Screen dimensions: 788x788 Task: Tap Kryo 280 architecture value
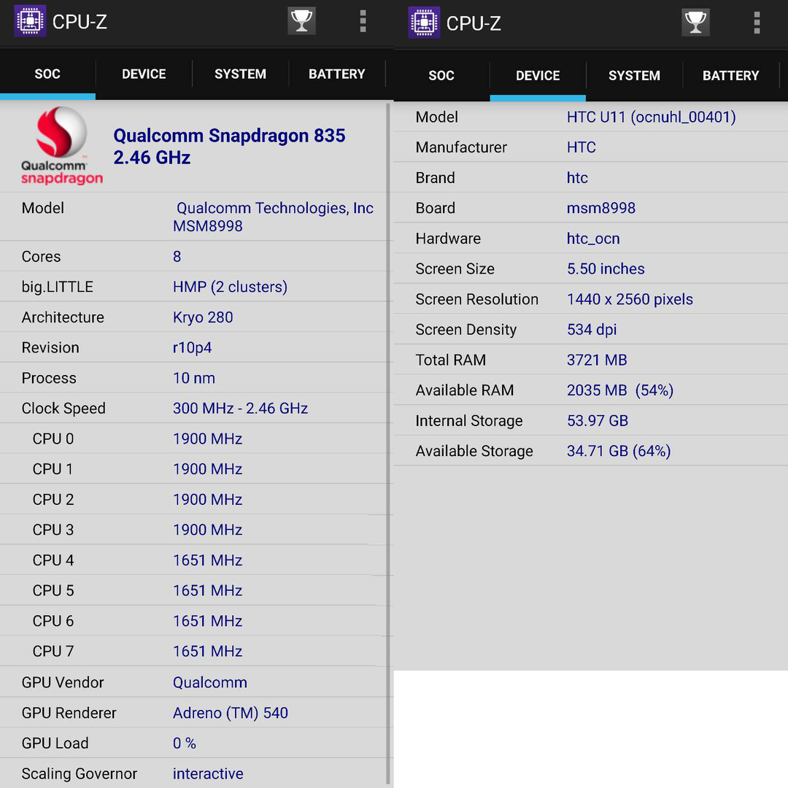point(203,317)
